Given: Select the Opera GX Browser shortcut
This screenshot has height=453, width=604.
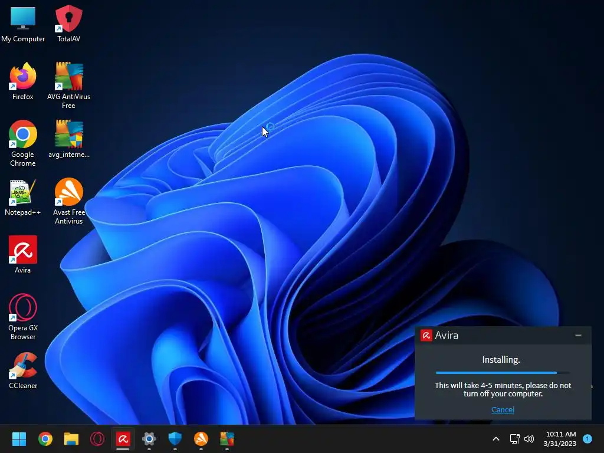Looking at the screenshot, I should coord(23,317).
